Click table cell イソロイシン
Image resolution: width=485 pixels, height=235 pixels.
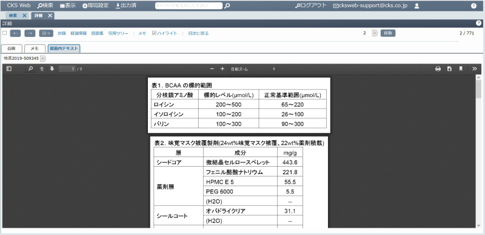[175, 114]
